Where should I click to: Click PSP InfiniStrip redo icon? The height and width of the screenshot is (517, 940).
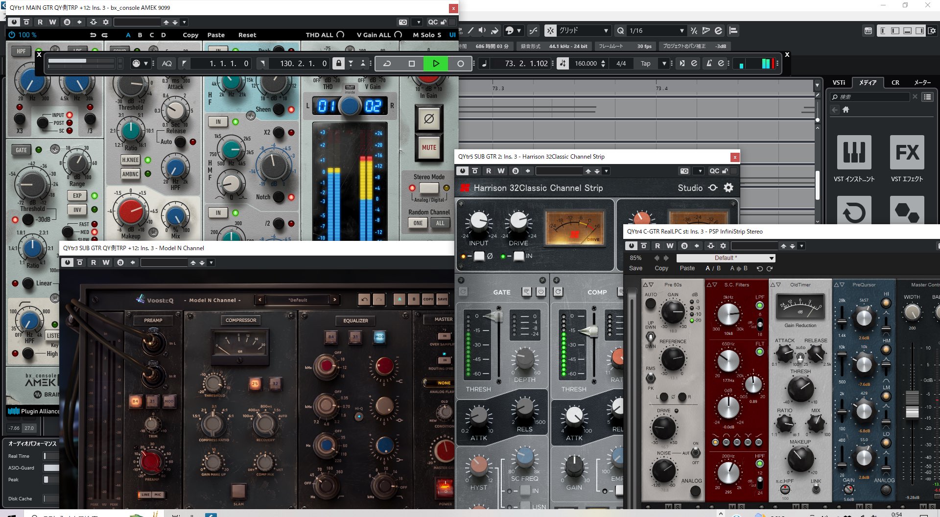770,268
